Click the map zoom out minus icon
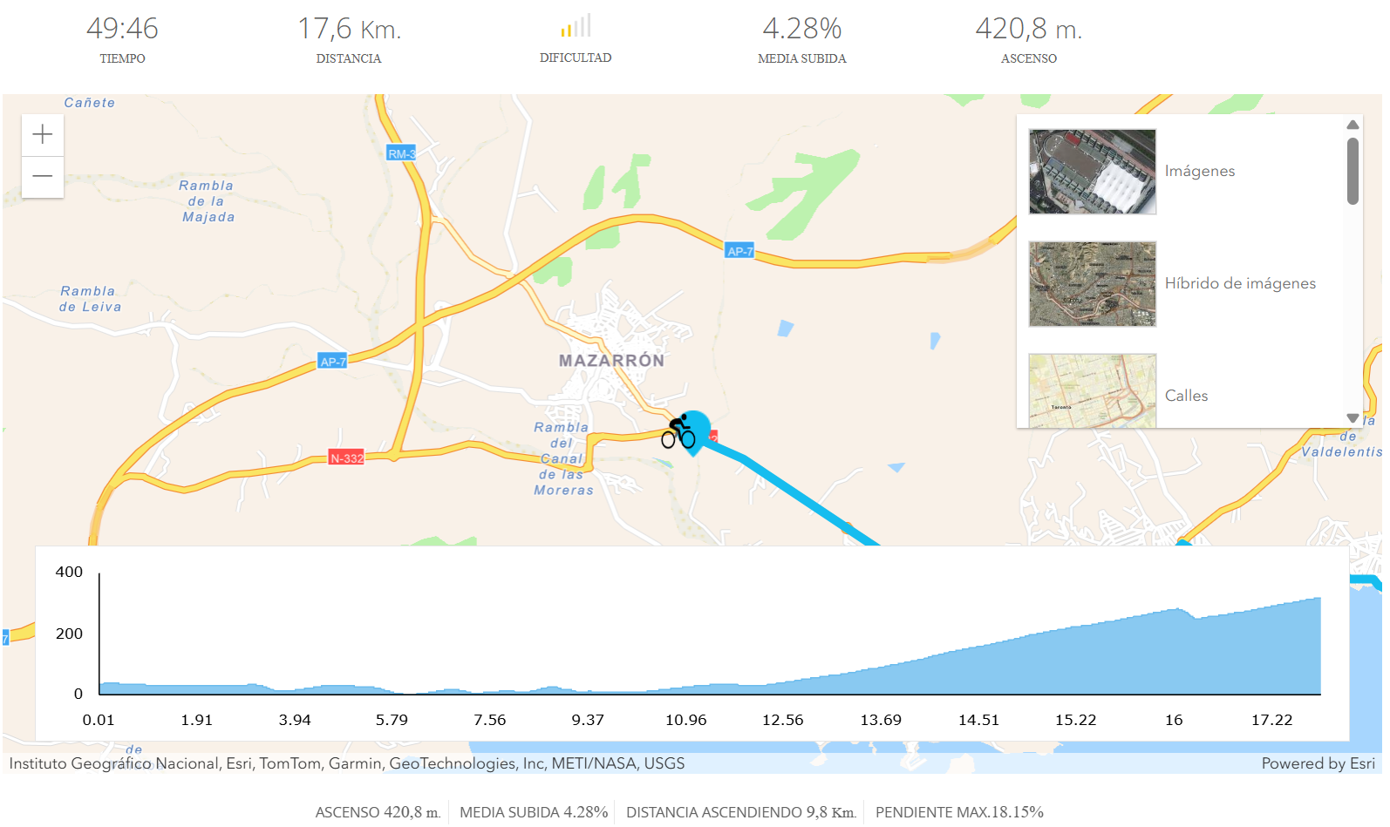The image size is (1390, 827). pos(42,176)
